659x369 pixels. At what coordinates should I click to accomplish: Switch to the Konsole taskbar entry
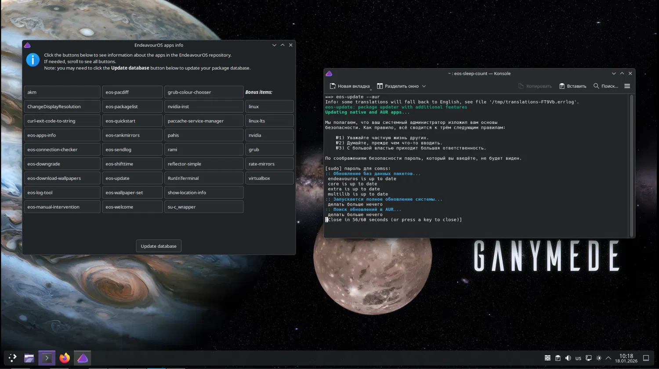click(47, 358)
